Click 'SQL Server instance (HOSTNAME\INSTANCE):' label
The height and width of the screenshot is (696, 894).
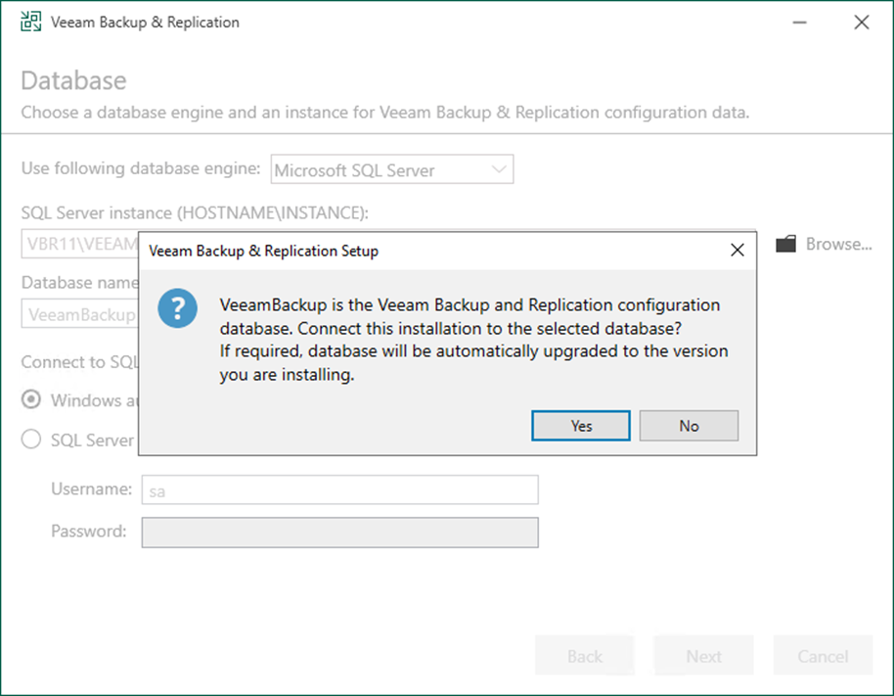tap(195, 212)
